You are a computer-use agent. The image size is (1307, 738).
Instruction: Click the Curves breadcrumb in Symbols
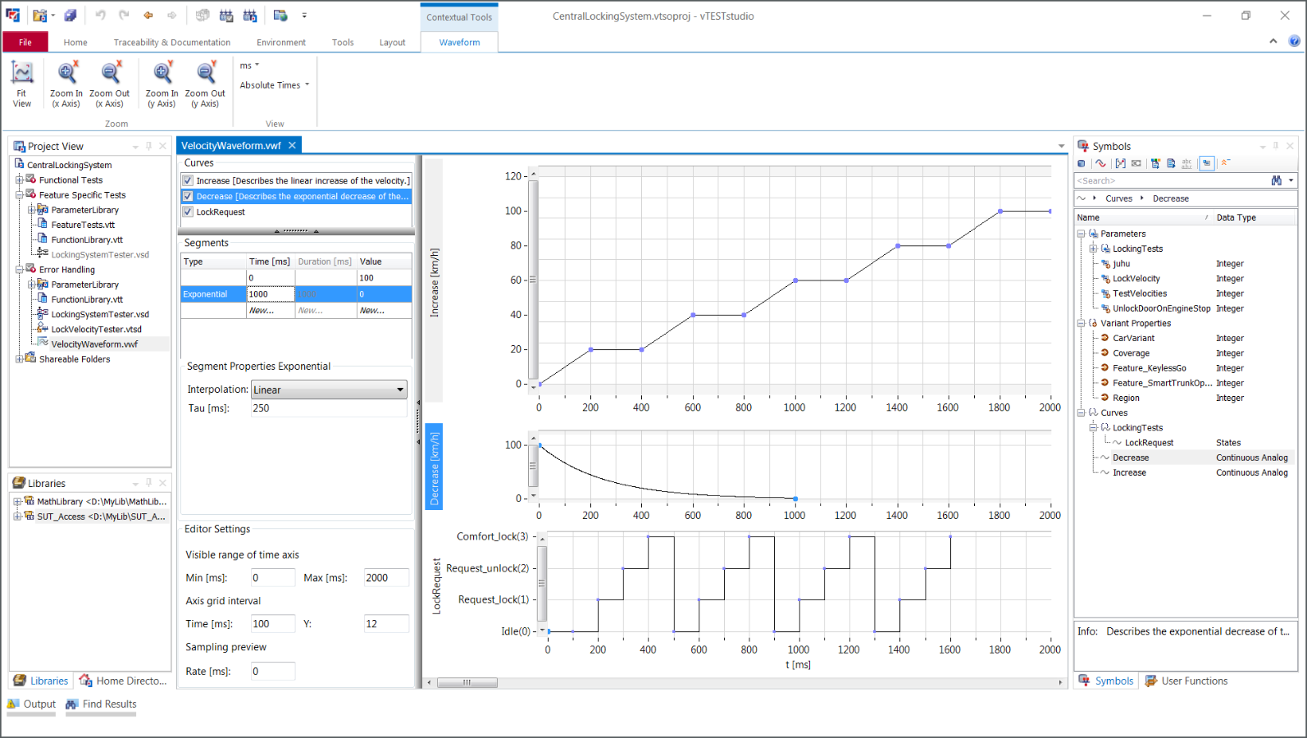[1118, 198]
